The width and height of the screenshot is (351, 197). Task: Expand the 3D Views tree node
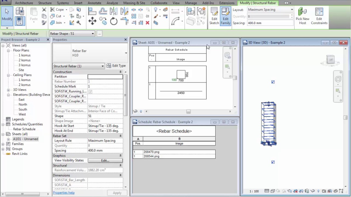pos(8,90)
